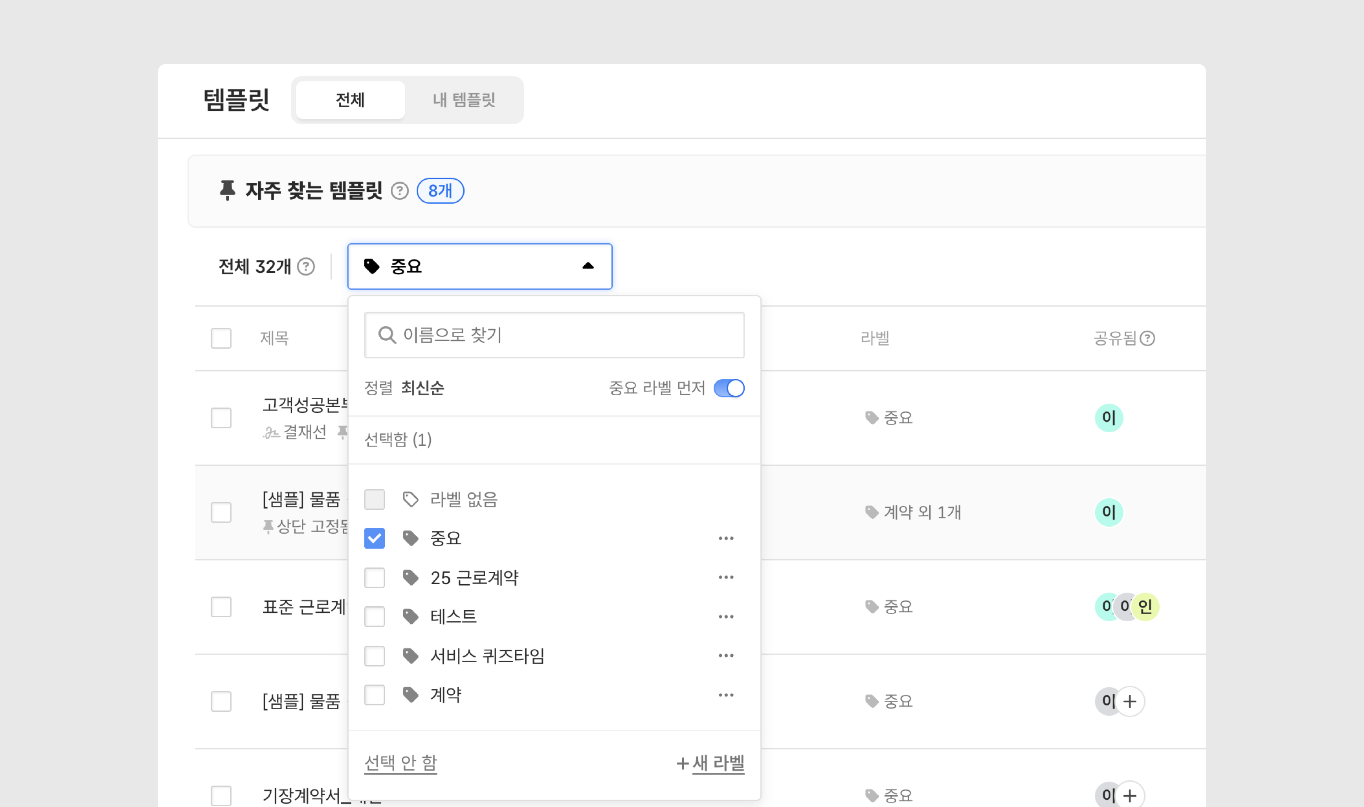Click plus button in [샘플] 물품 shared column
This screenshot has width=1364, height=807.
pos(1130,702)
